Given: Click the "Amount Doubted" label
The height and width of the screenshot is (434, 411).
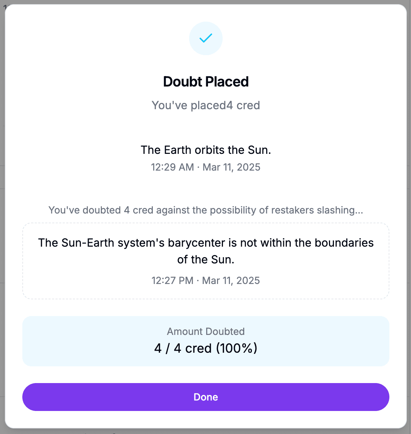Looking at the screenshot, I should point(206,331).
